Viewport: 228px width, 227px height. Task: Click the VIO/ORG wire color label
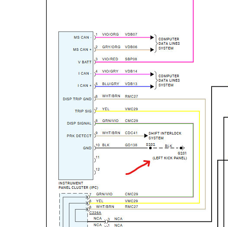[110, 34]
